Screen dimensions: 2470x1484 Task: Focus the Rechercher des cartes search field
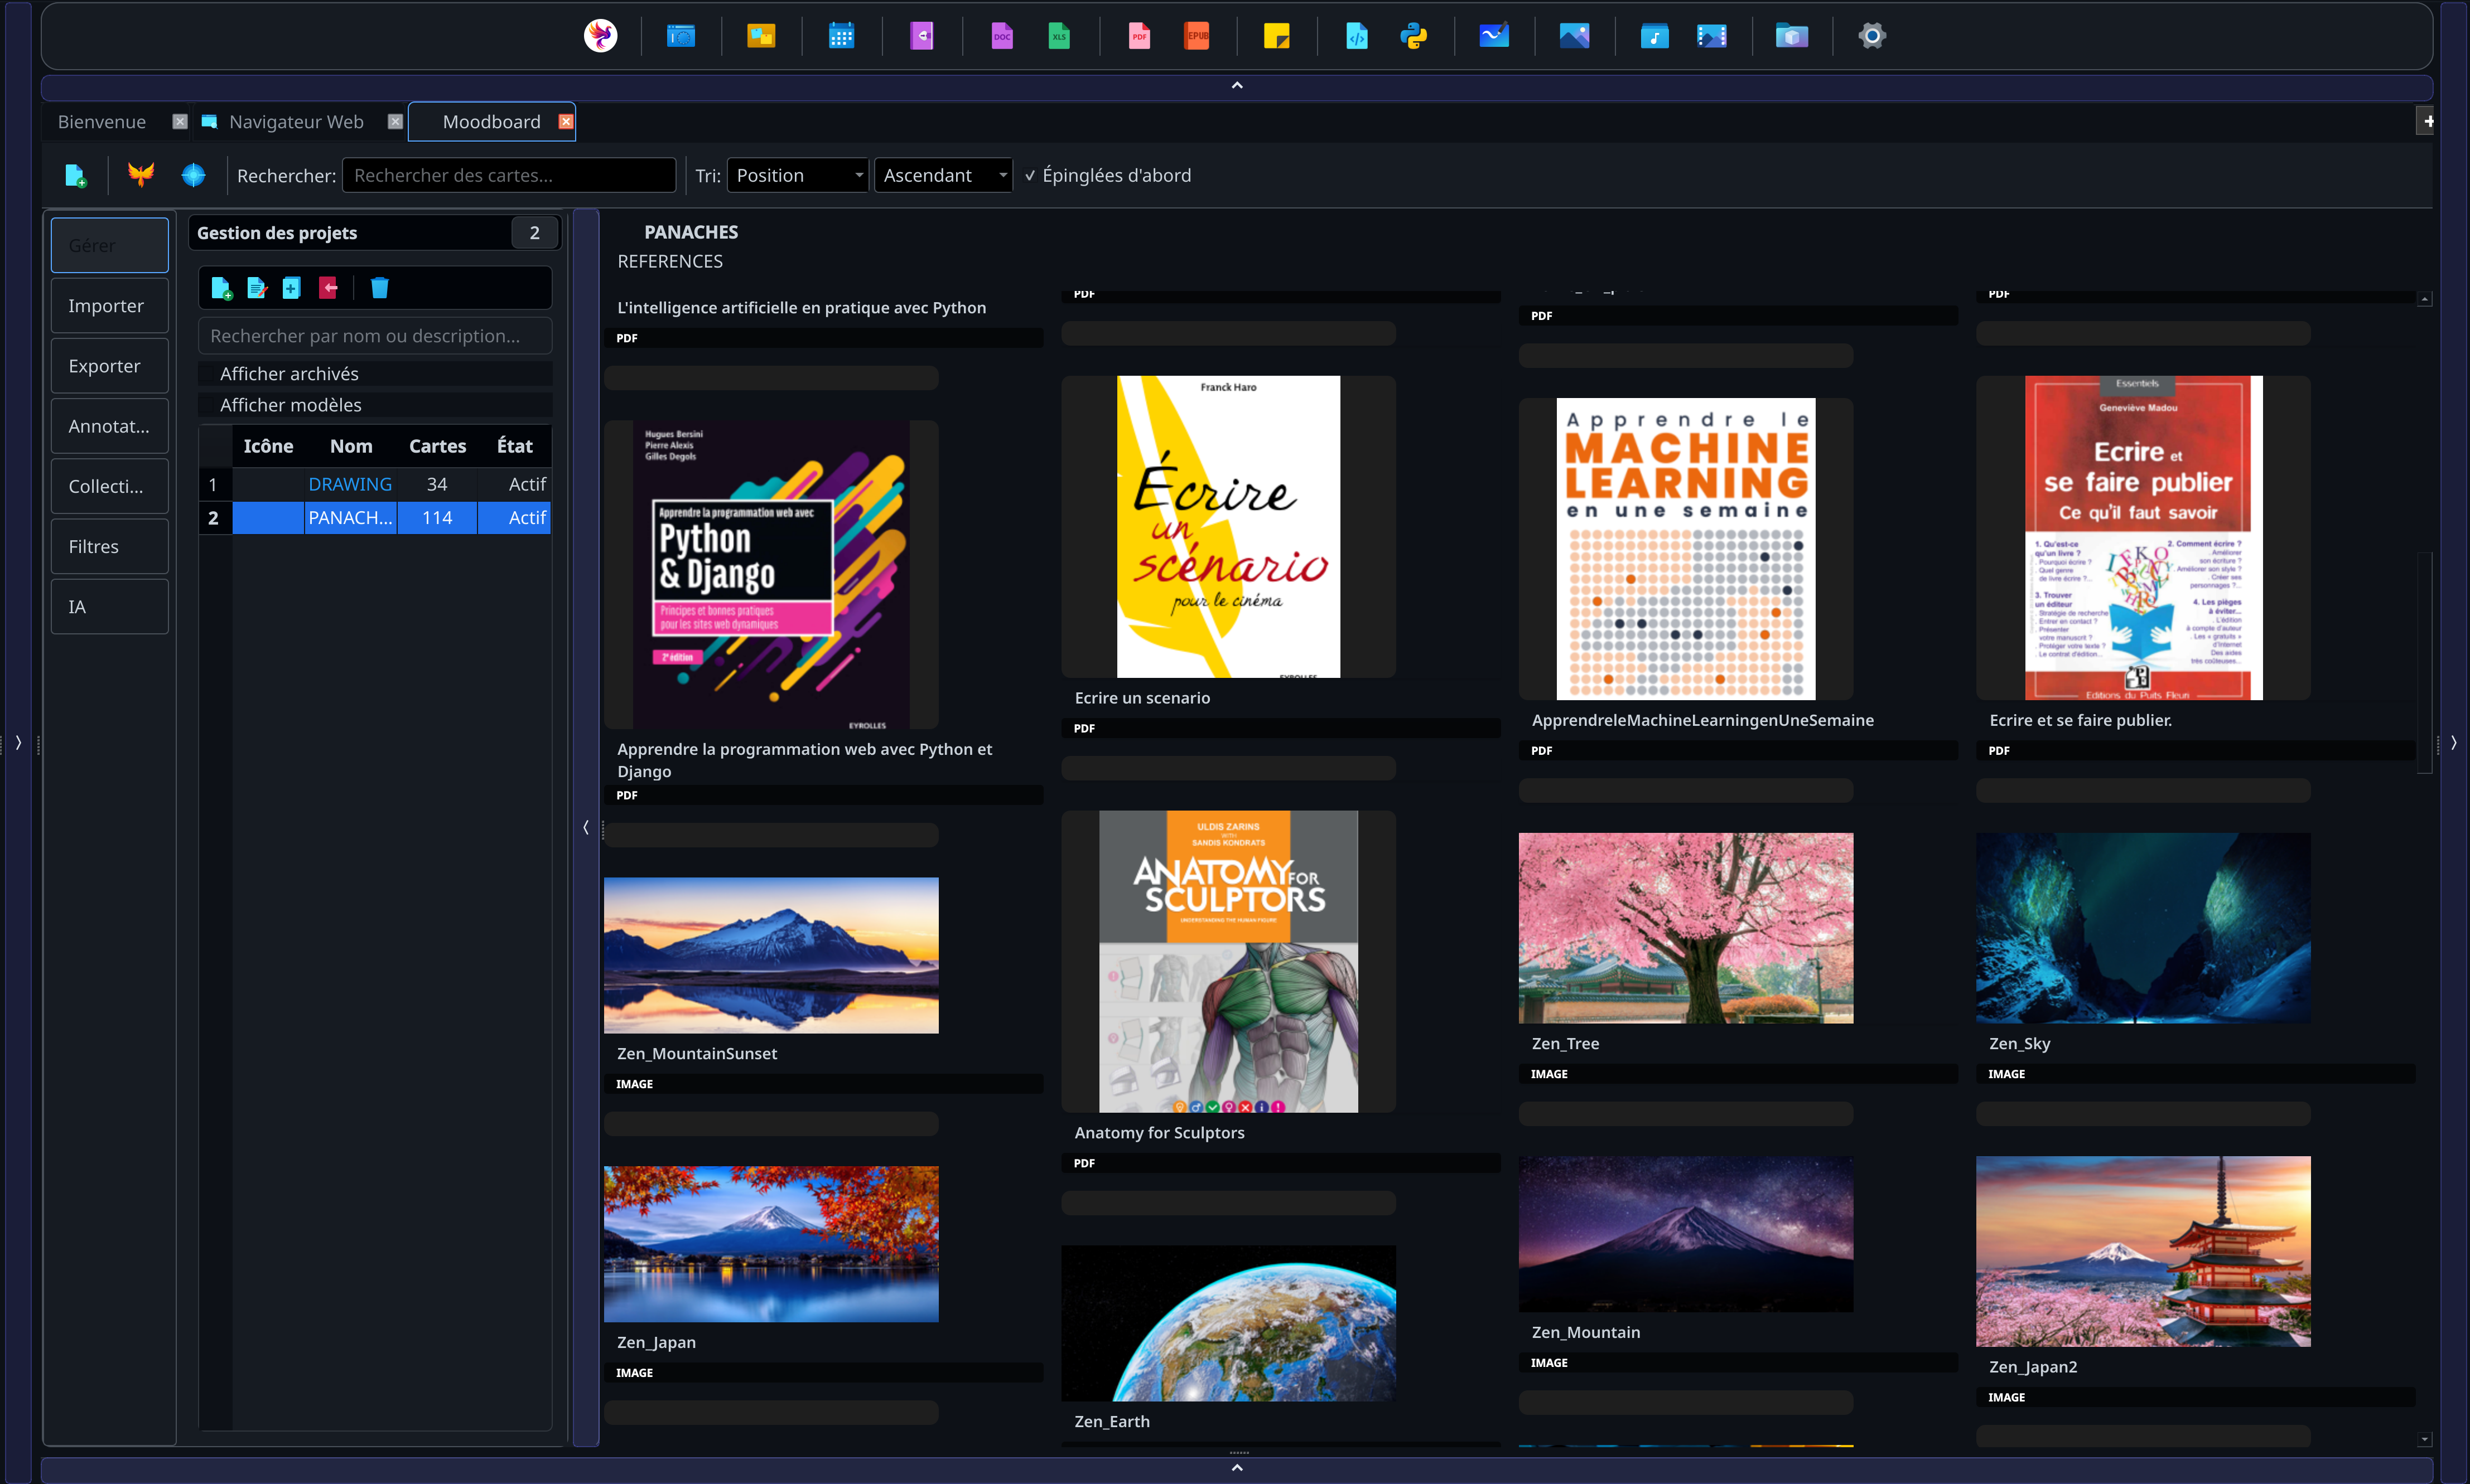click(x=508, y=175)
